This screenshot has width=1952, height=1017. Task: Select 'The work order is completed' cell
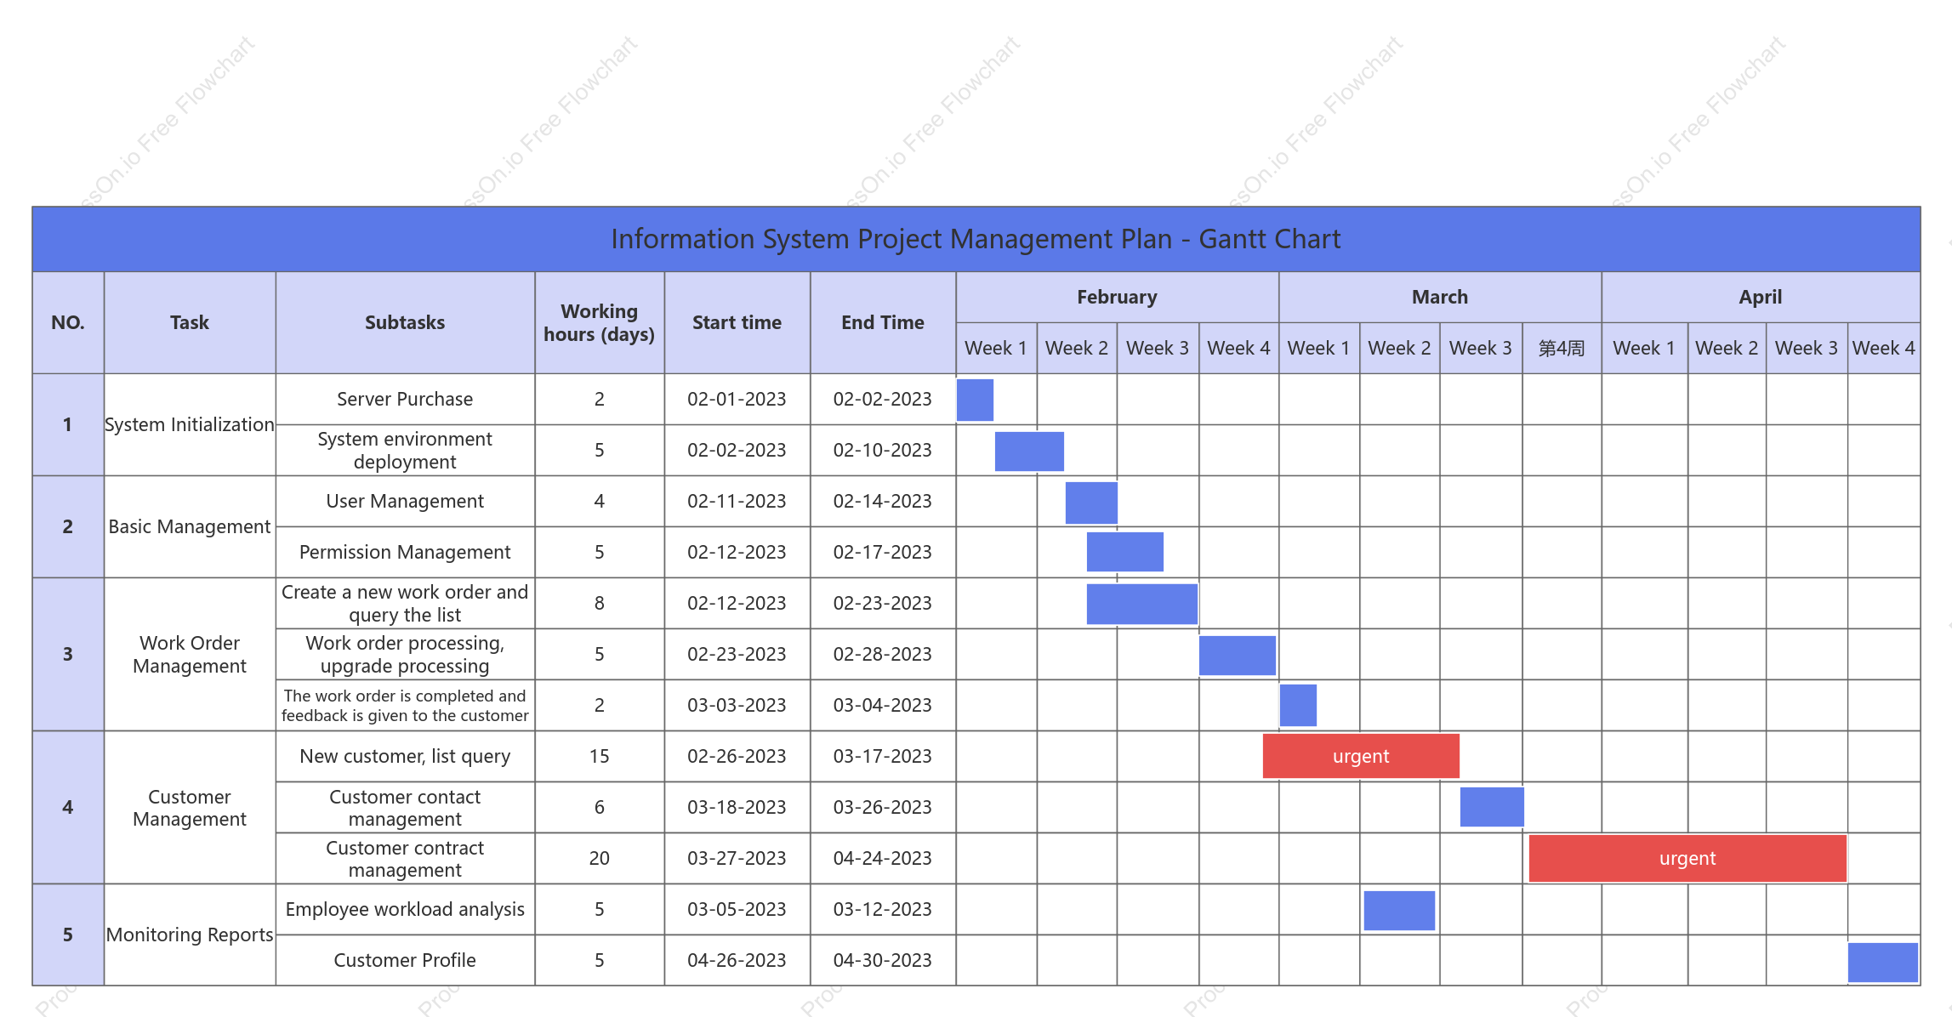405,705
